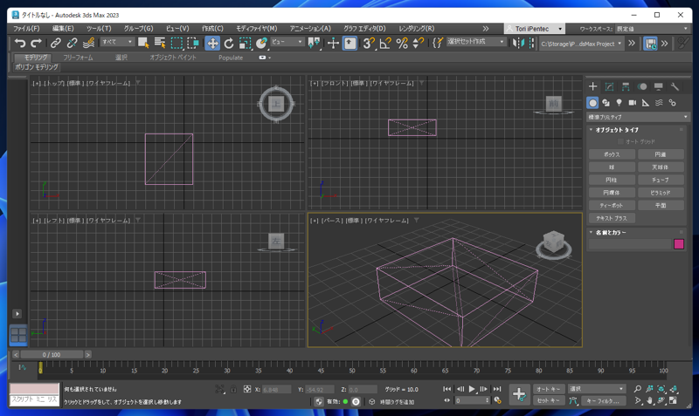The image size is (699, 416).
Task: Create a ボックス box primitive
Action: (x=612, y=154)
